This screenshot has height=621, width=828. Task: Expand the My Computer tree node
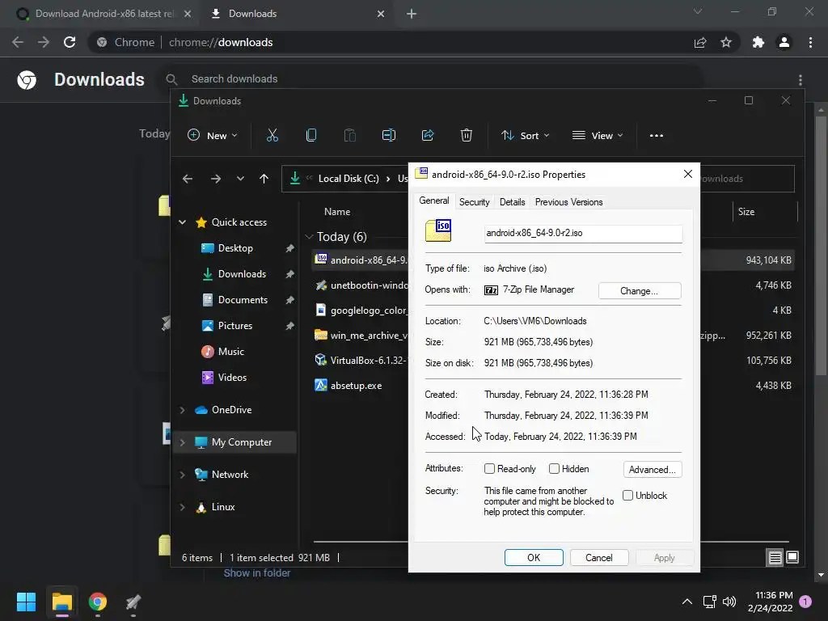182,442
